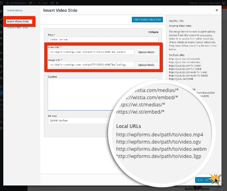Click the Creating Video Items text

coord(180,26)
